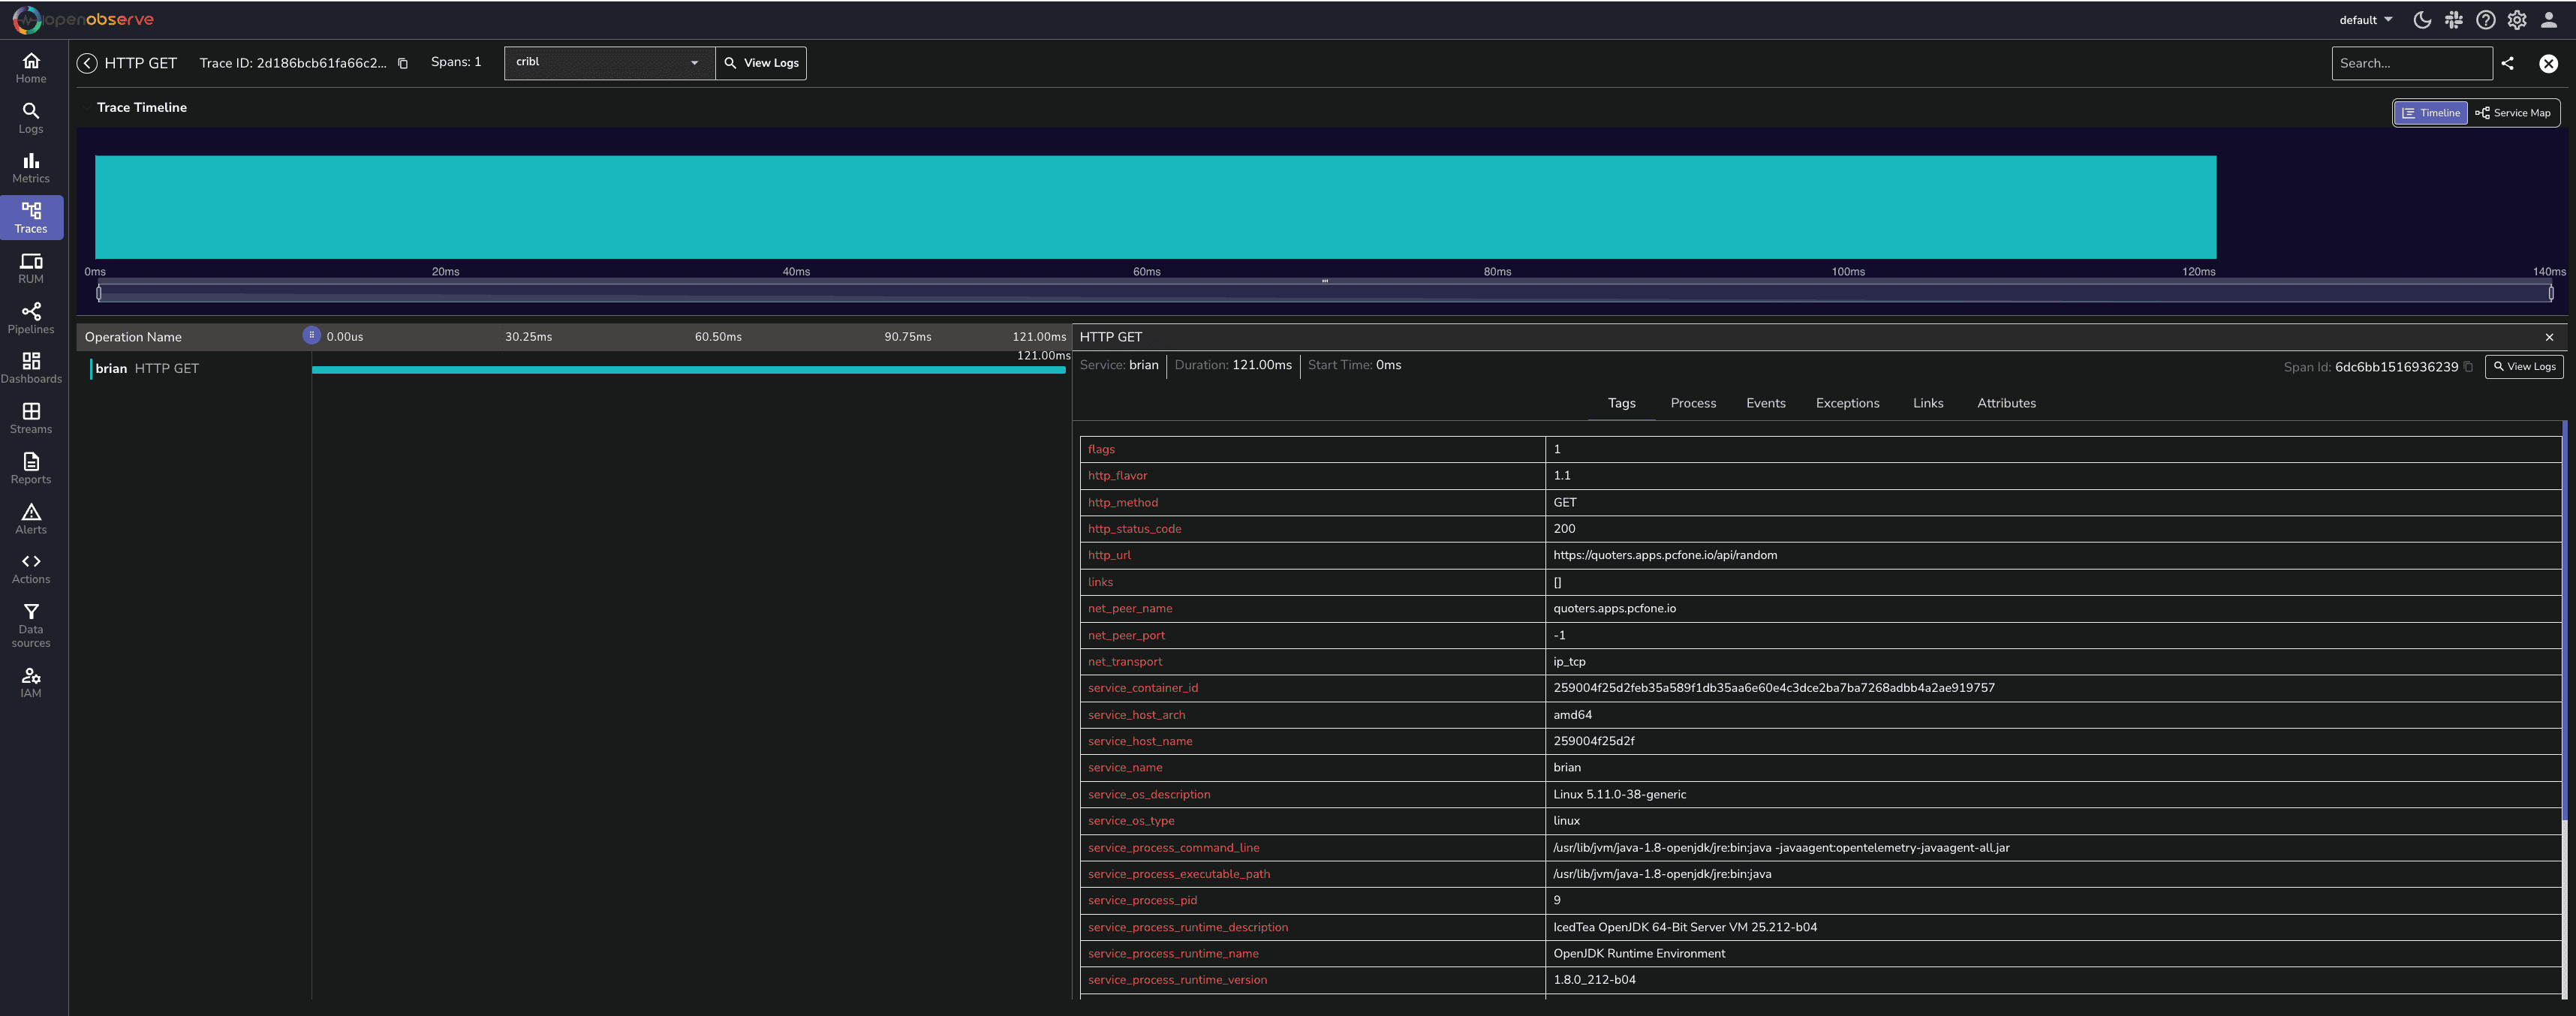Copy the span ID value

[x=2469, y=367]
